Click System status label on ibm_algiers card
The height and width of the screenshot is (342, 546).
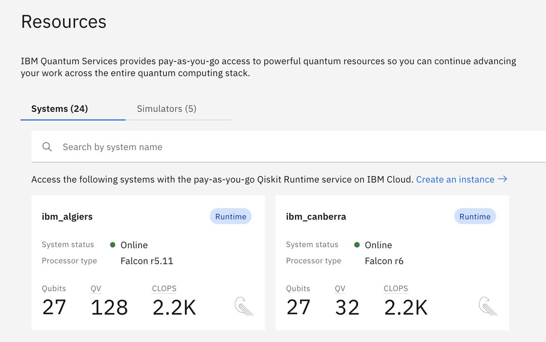[68, 245]
